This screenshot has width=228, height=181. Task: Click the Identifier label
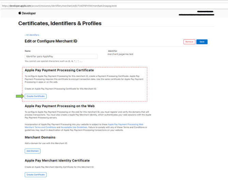point(112,51)
